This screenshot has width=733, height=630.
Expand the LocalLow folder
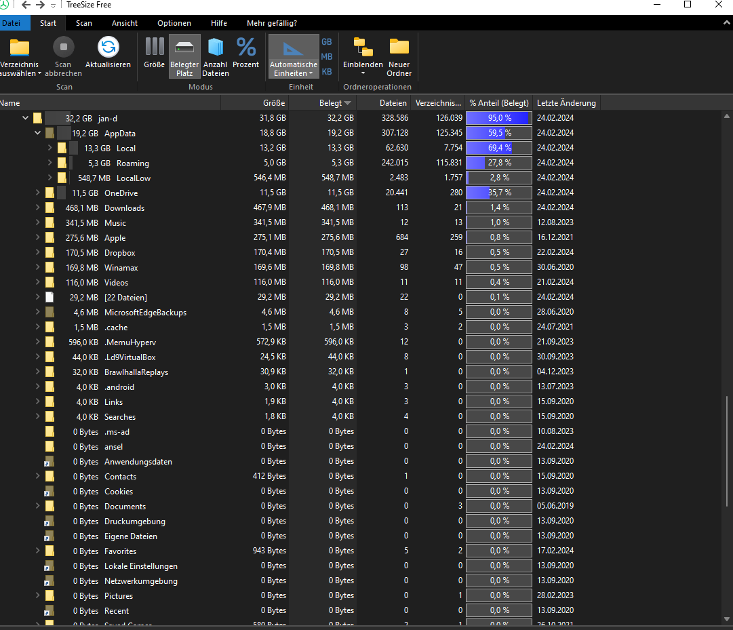pyautogui.click(x=49, y=178)
